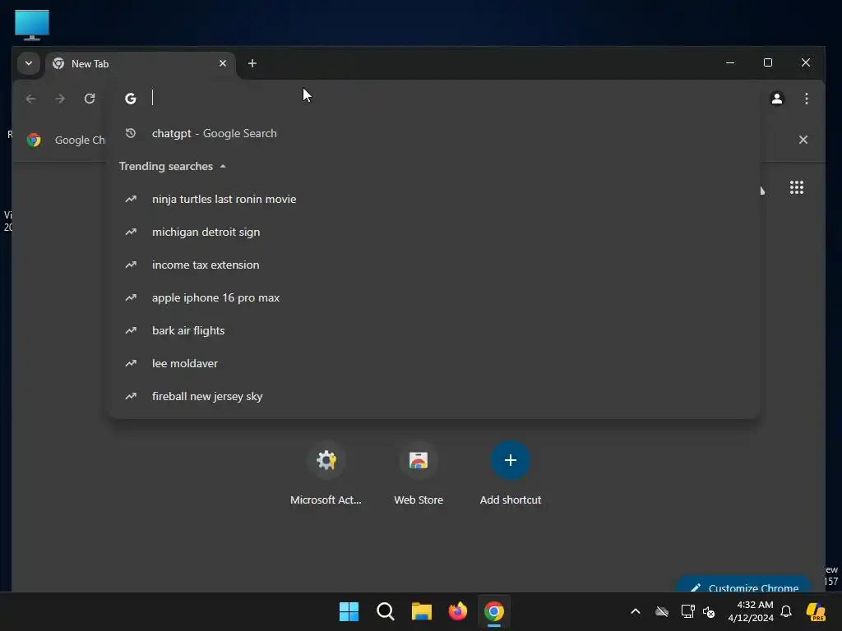The height and width of the screenshot is (631, 842).
Task: Dismiss the Google Chrome infobar
Action: click(x=803, y=140)
